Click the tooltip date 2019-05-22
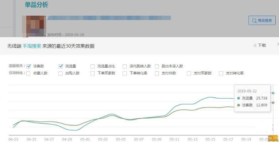The height and width of the screenshot is (142, 279). (247, 91)
